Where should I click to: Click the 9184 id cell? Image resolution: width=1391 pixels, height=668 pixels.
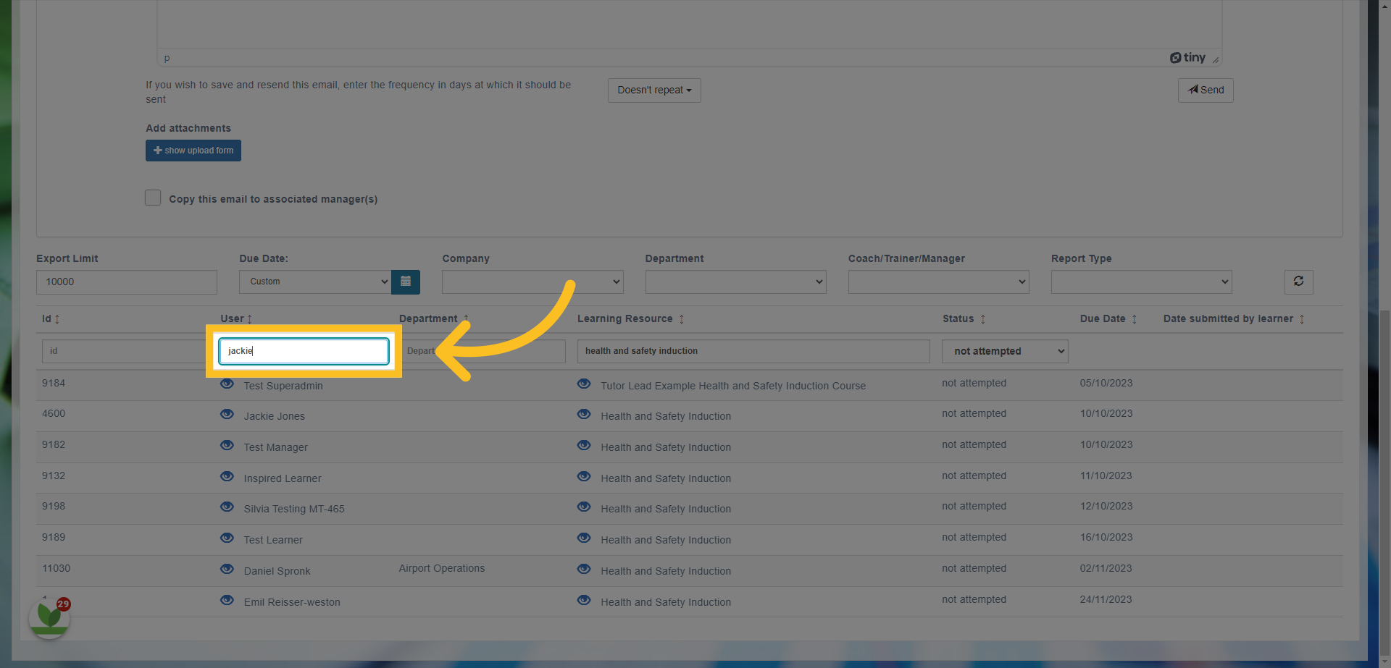(54, 383)
